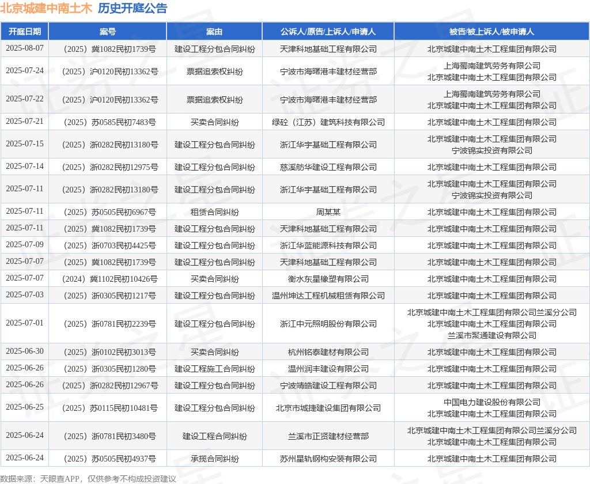Click plaintiff 温州坤达工程机械租赁有限公司
This screenshot has height=484, width=590.
pos(328,296)
